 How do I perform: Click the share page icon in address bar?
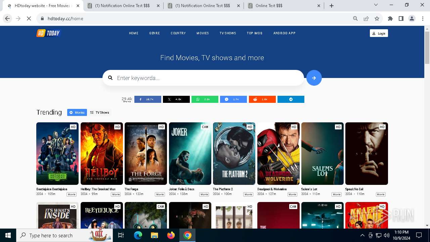366,18
